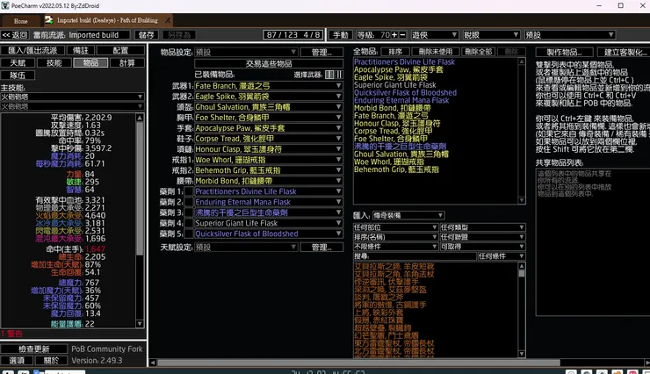Viewport: 650px width, 374px height.
Task: Switch to the Home tab
Action: 21,21
